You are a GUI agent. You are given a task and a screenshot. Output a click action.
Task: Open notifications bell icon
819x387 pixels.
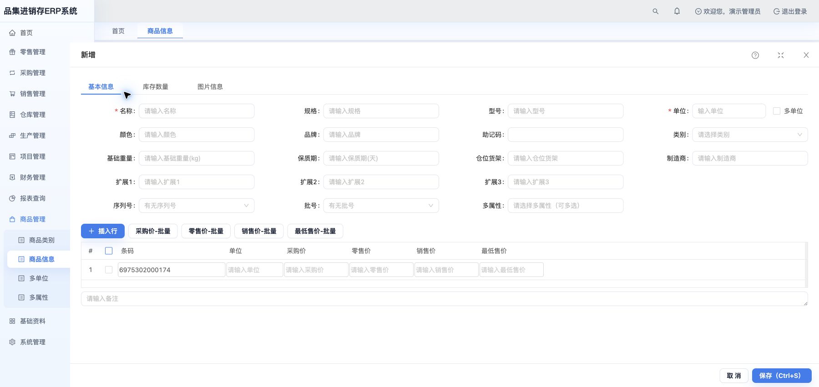pyautogui.click(x=677, y=11)
